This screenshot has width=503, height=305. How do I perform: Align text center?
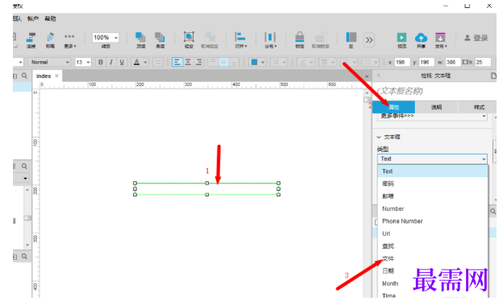point(188,62)
